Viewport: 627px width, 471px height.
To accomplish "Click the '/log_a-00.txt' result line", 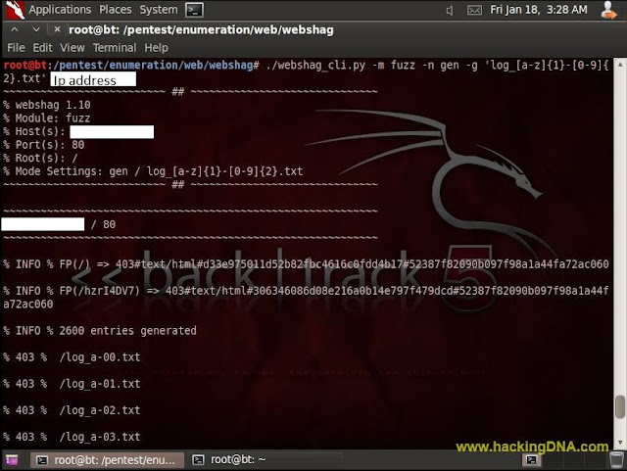I will [x=72, y=357].
